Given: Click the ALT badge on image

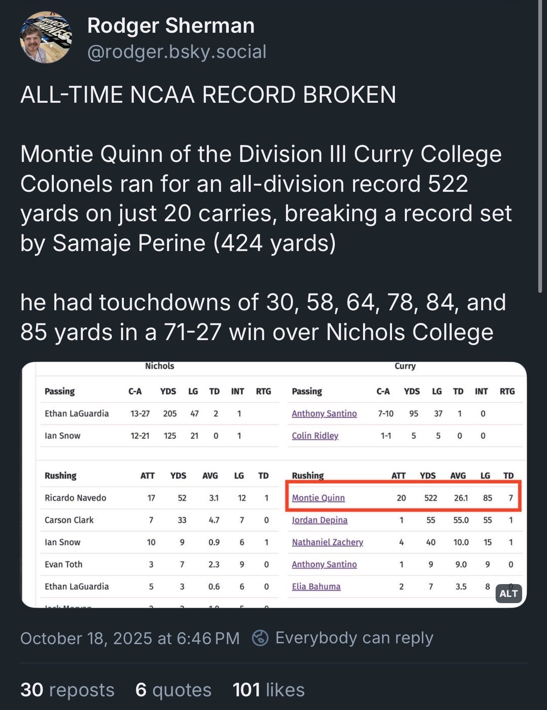Looking at the screenshot, I should [x=508, y=594].
